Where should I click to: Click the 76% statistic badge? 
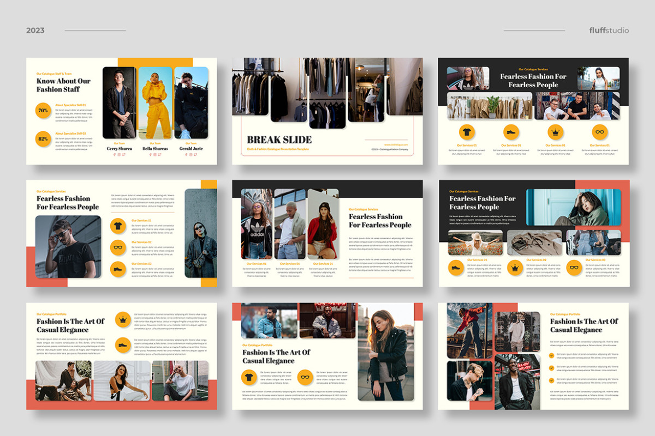tap(42, 110)
